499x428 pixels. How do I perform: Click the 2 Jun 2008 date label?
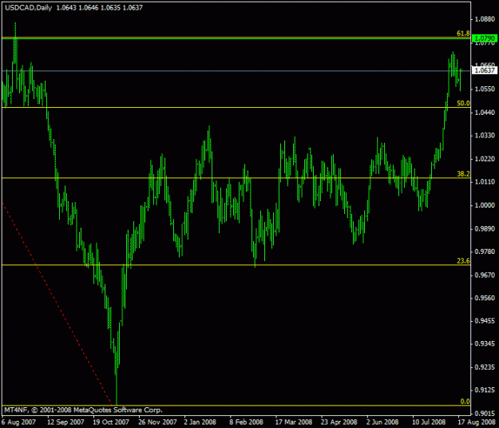click(382, 422)
